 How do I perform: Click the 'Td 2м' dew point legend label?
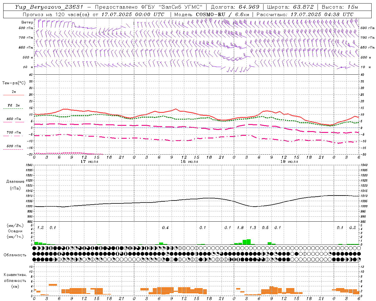coord(14,105)
